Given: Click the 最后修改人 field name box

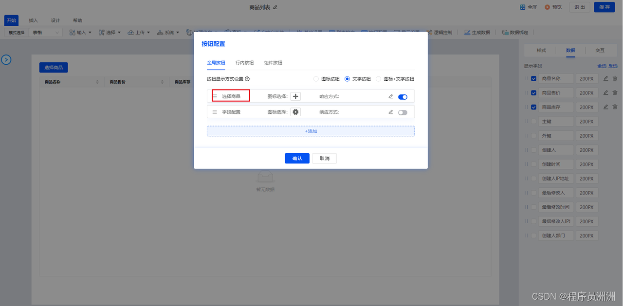Looking at the screenshot, I should [x=556, y=193].
